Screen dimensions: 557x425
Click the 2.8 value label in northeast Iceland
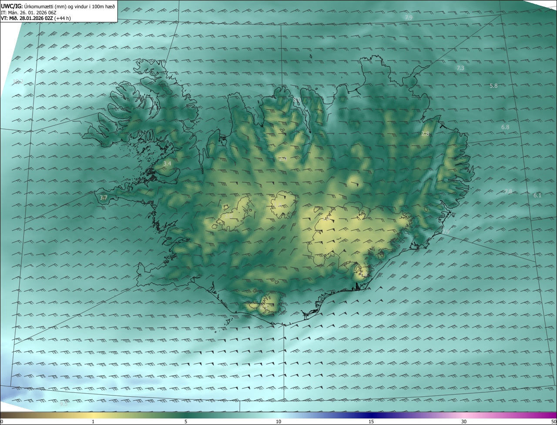point(425,134)
